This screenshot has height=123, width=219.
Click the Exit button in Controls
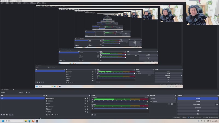(198, 114)
